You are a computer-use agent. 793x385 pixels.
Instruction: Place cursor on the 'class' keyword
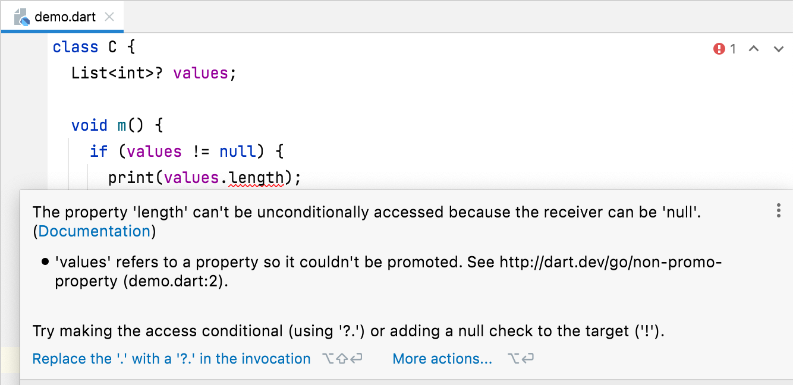click(x=75, y=47)
